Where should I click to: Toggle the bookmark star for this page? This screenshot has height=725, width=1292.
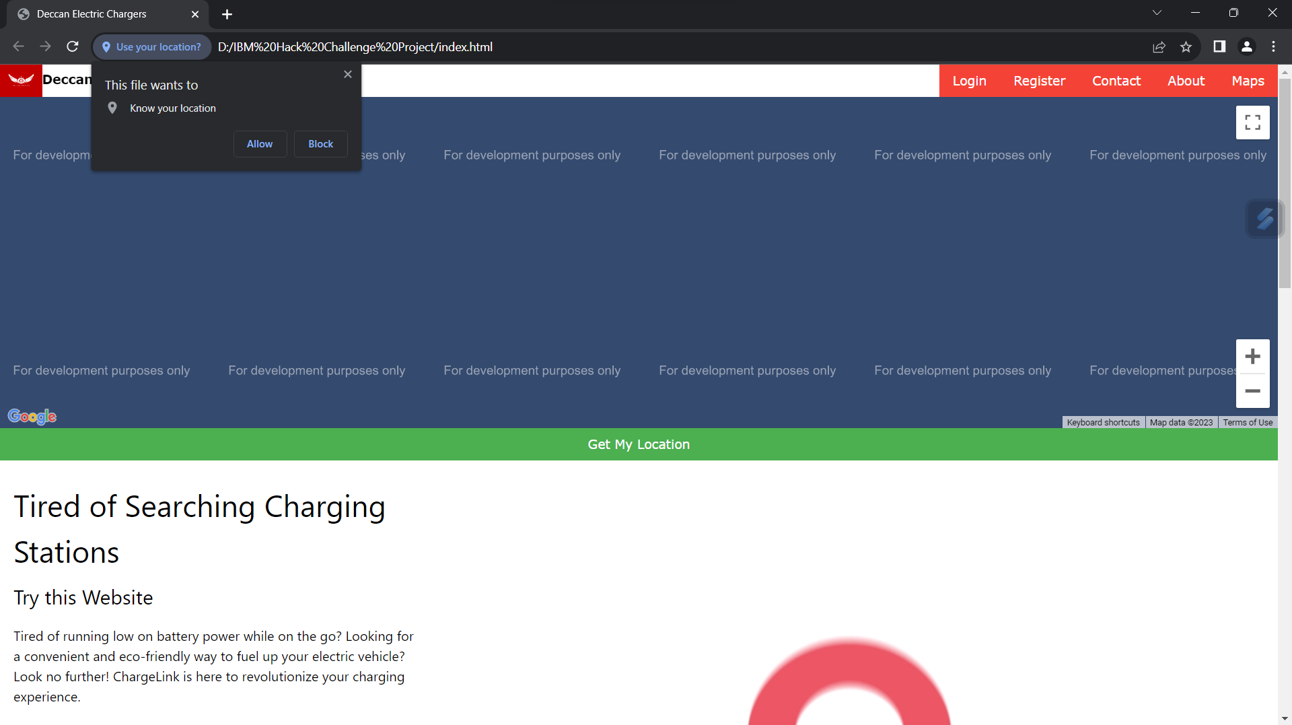[1186, 47]
